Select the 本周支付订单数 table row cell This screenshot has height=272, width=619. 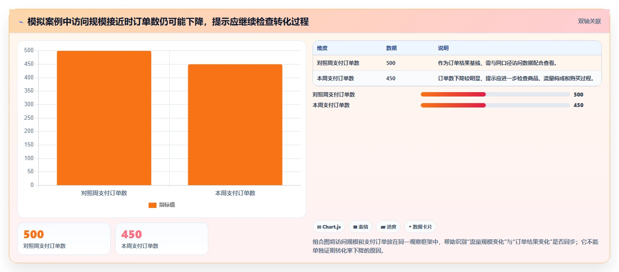[x=335, y=79]
